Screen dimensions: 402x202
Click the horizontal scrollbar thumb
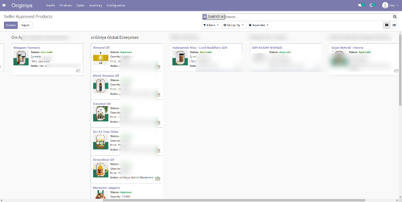click(x=234, y=200)
